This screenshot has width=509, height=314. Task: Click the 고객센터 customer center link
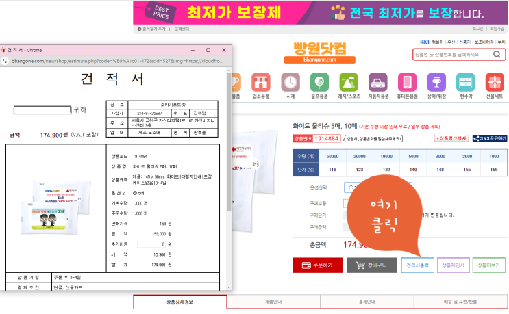click(182, 29)
